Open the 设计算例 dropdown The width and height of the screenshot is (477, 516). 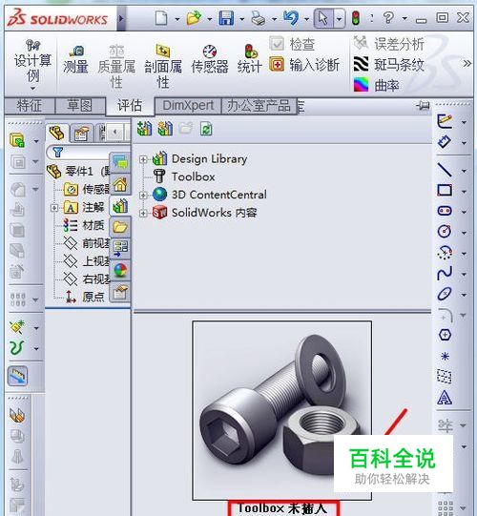(32, 88)
